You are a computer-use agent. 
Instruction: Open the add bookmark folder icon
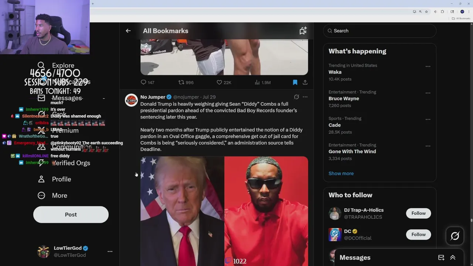(x=303, y=31)
